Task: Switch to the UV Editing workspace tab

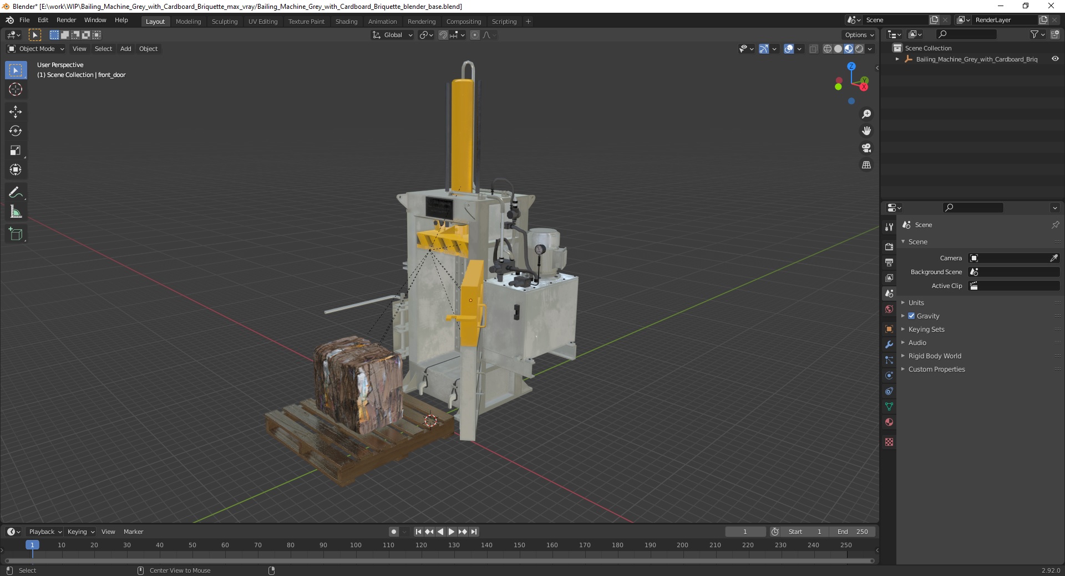Action: point(263,21)
